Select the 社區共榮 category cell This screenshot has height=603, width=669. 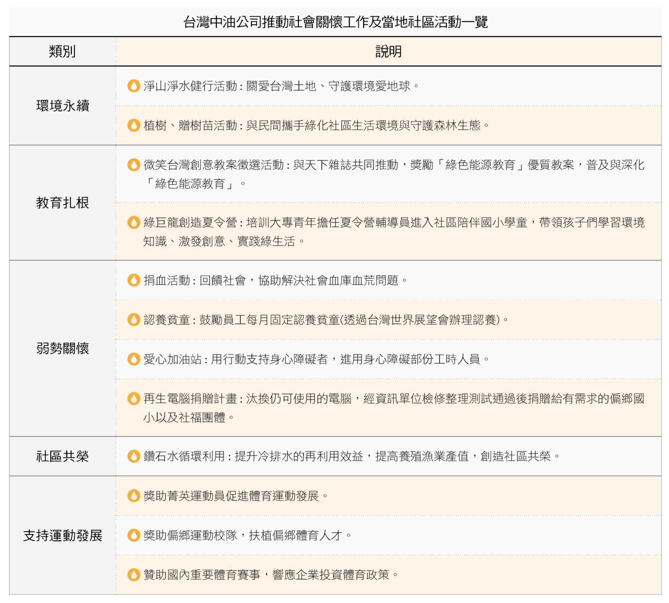pos(62,456)
